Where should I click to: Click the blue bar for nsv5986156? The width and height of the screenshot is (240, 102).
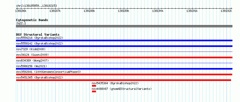click(124, 69)
